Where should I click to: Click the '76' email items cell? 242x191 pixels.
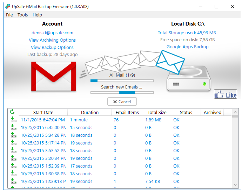(x=116, y=120)
